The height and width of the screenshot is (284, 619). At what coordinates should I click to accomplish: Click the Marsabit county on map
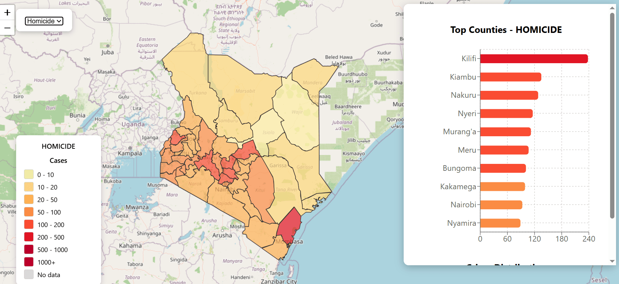(245, 91)
